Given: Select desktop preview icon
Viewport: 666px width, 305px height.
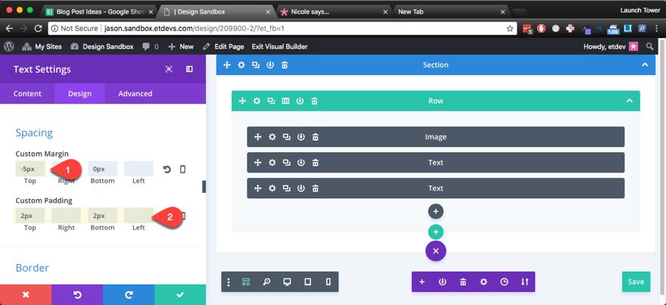Looking at the screenshot, I should 287,282.
